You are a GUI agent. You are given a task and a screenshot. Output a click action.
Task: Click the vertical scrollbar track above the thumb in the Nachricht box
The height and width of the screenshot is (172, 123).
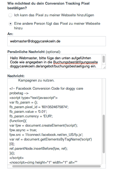104,96
